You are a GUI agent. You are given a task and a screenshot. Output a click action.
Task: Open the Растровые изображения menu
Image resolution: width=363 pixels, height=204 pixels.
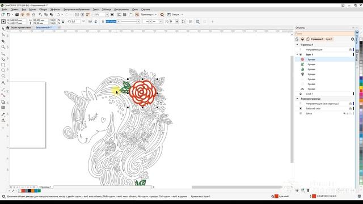pyautogui.click(x=77, y=10)
